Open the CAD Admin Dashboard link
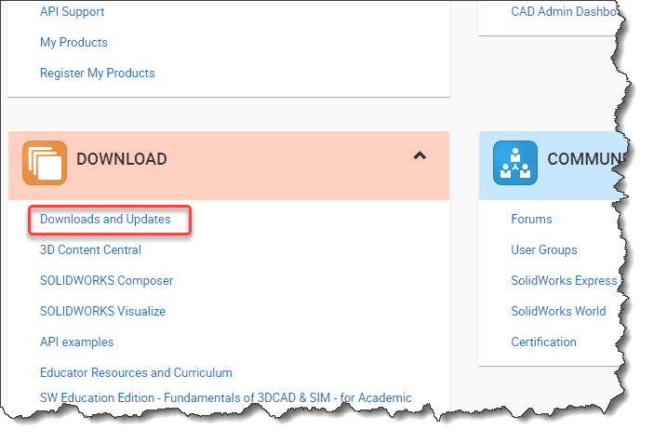The height and width of the screenshot is (443, 654). 564,12
